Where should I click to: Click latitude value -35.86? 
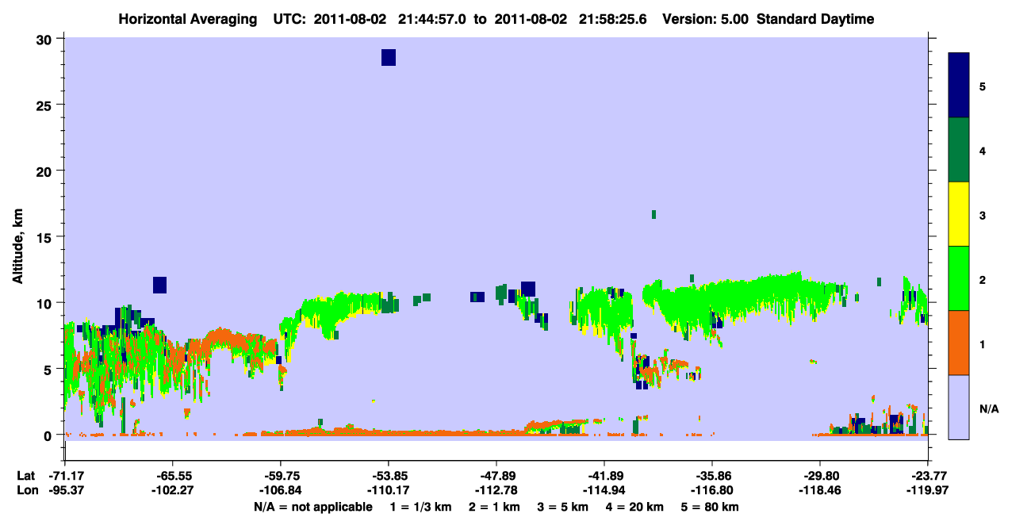[x=712, y=475]
